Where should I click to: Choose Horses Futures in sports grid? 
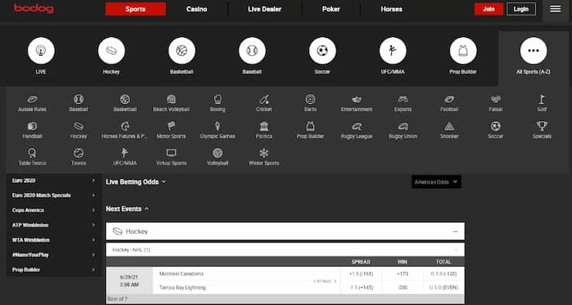coord(124,130)
